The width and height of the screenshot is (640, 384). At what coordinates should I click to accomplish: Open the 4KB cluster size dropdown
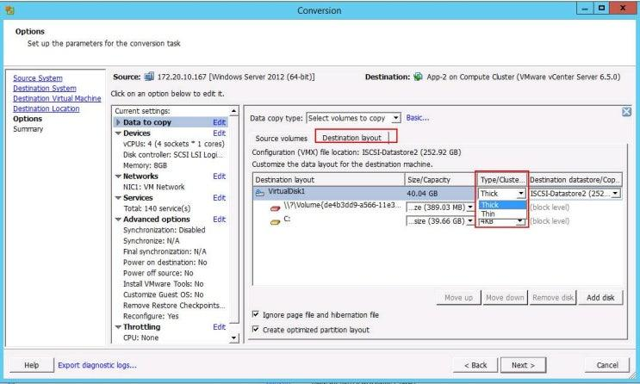(x=520, y=221)
